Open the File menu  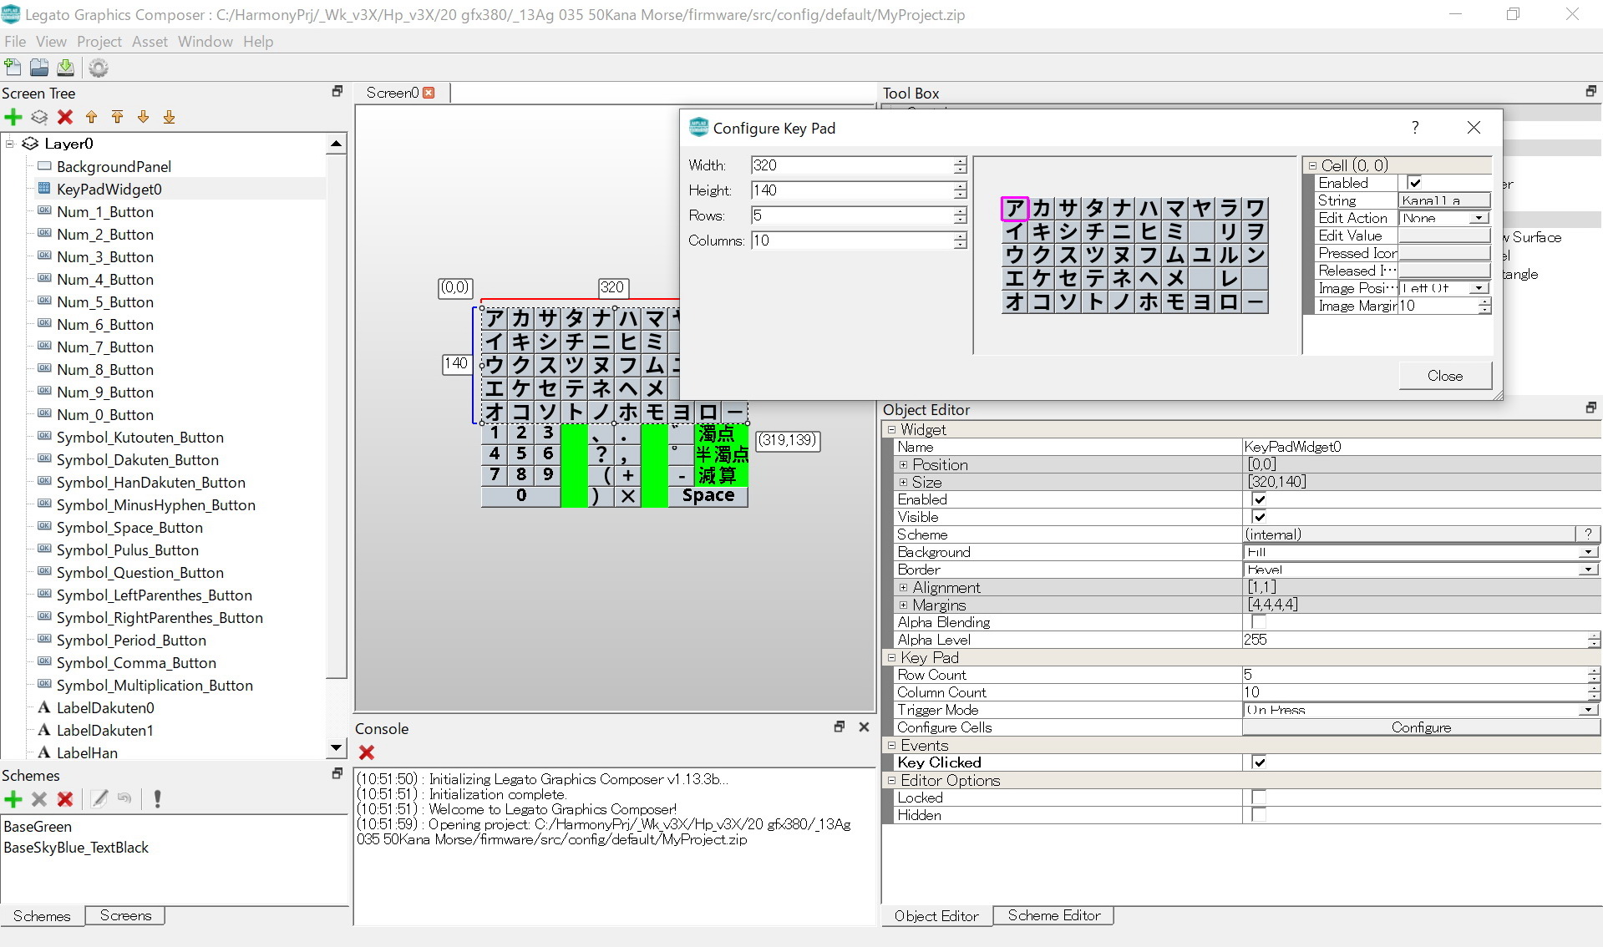pyautogui.click(x=15, y=41)
